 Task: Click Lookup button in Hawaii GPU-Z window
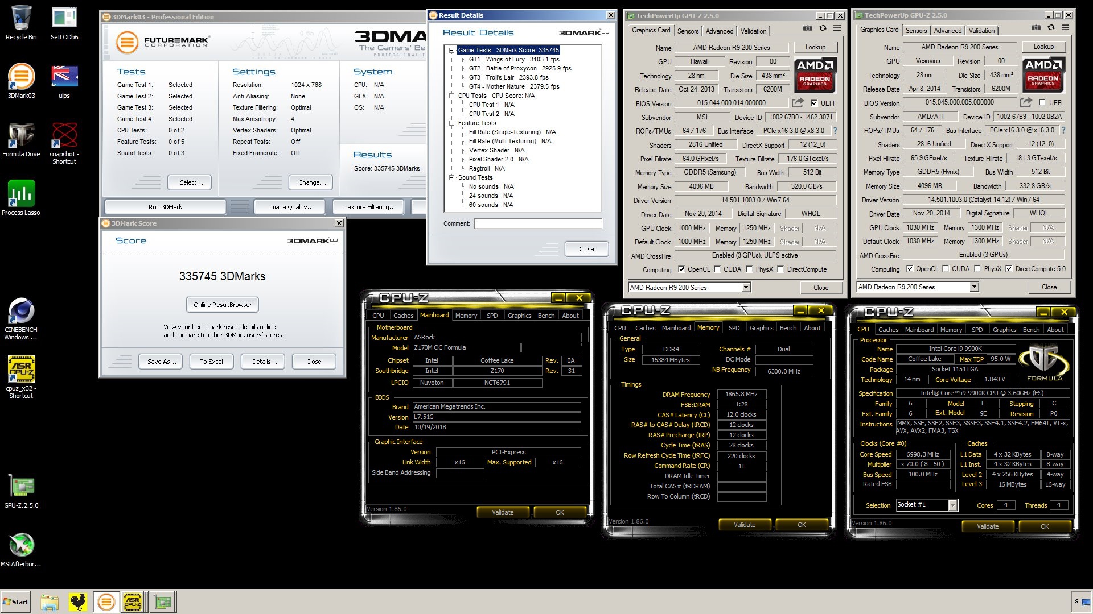pos(815,48)
